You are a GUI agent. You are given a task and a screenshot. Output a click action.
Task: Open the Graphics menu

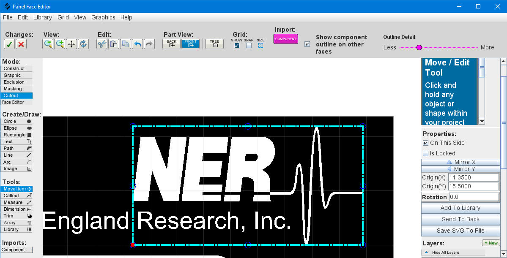(x=103, y=17)
